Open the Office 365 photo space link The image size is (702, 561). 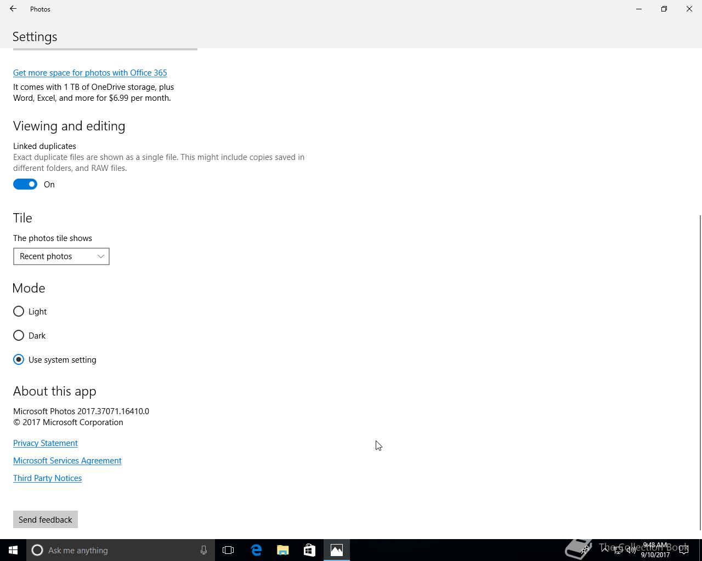(90, 72)
